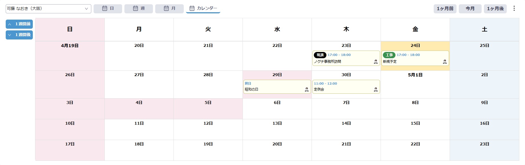The height and width of the screenshot is (165, 525).
Task: Select the 22日 April date cell
Action: 277,56
